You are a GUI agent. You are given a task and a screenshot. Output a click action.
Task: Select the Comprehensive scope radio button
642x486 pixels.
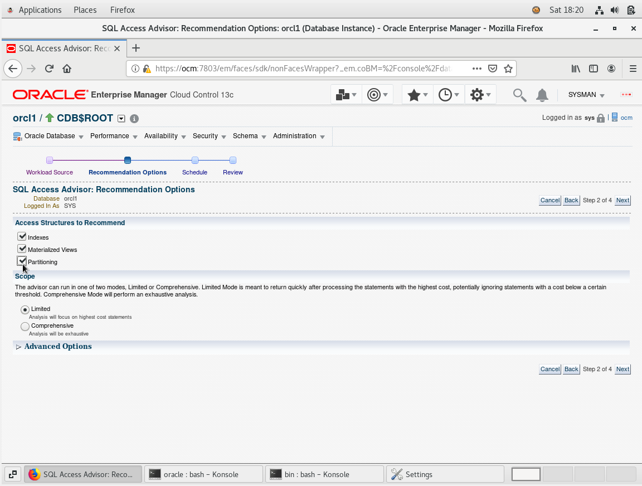click(25, 326)
